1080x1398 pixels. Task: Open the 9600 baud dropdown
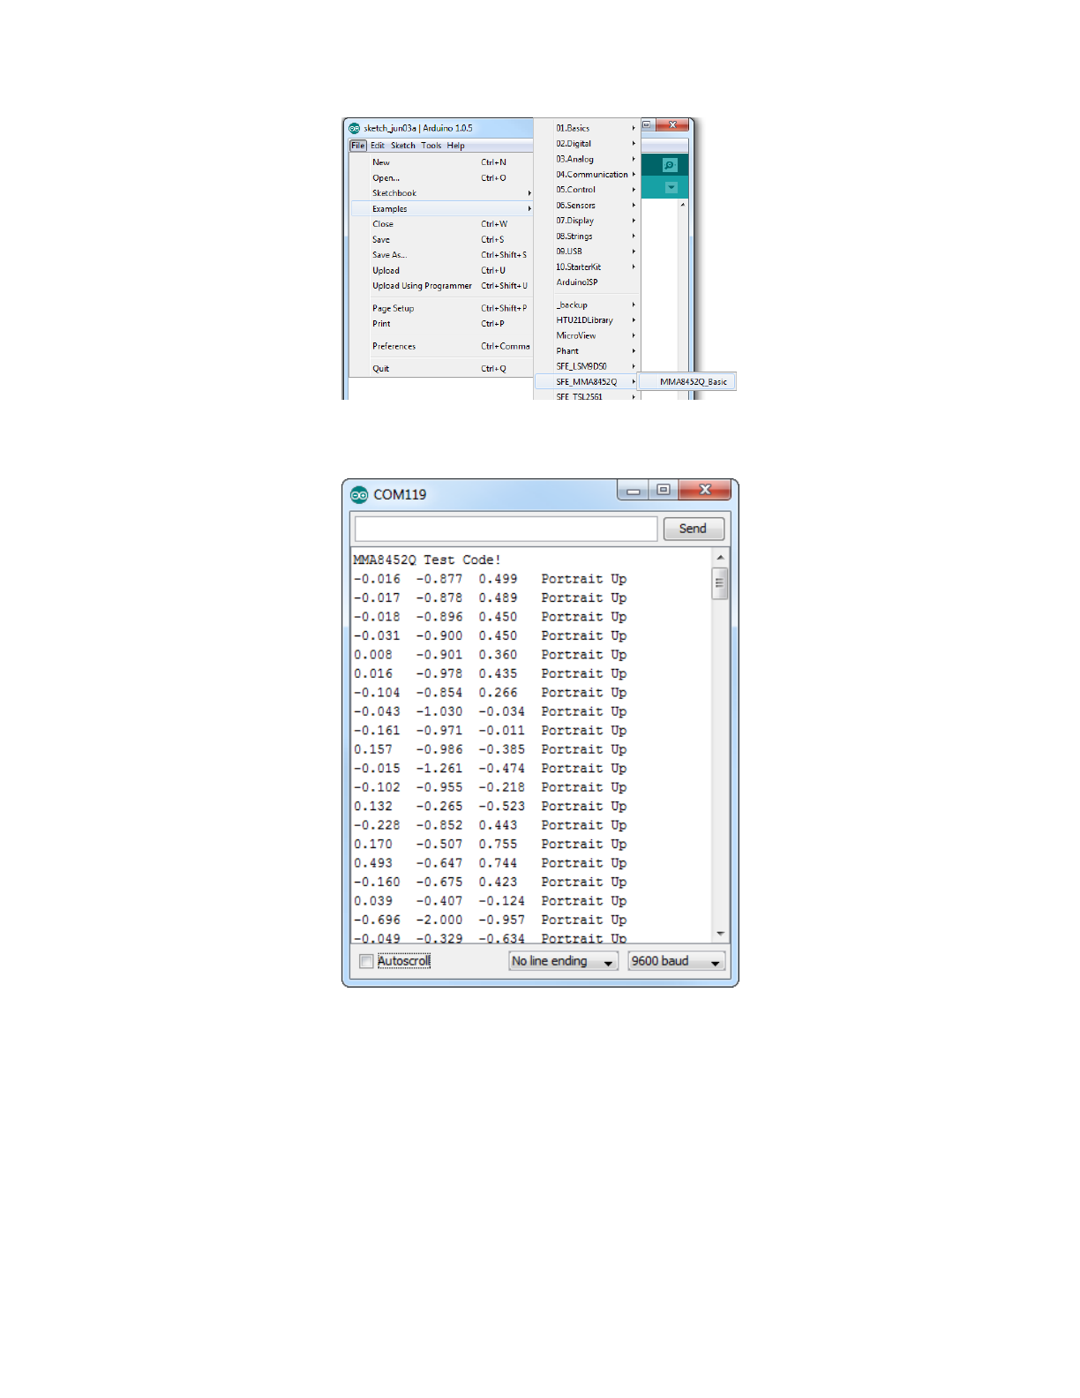pos(677,961)
